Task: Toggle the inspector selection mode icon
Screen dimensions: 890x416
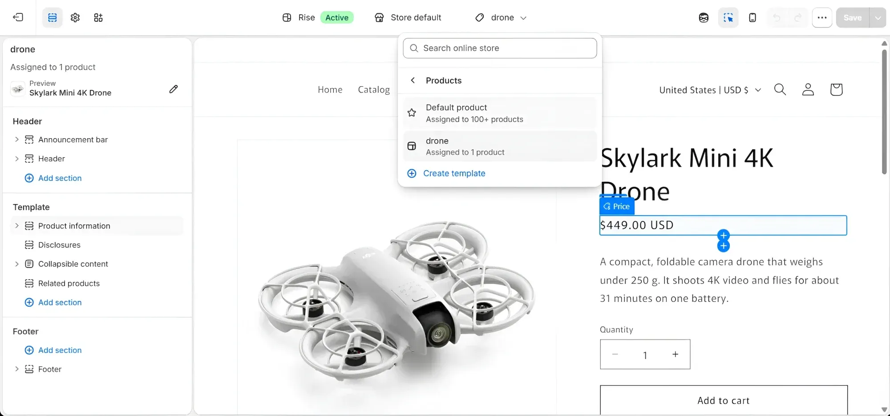Action: pos(728,18)
